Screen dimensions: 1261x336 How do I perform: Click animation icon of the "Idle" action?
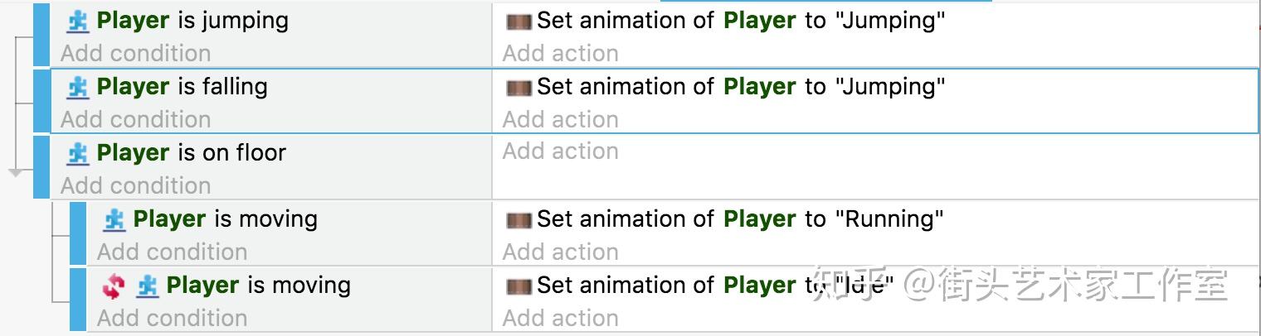coord(519,286)
